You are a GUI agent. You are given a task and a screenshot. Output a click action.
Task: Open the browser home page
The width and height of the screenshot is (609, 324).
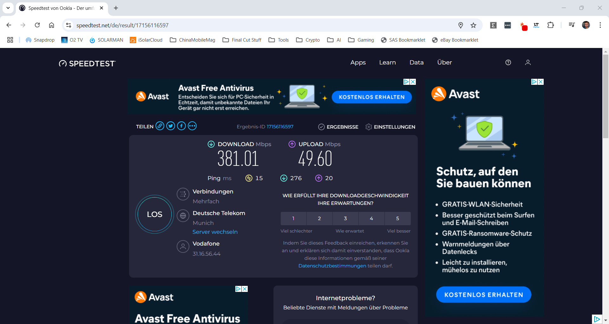tap(51, 25)
